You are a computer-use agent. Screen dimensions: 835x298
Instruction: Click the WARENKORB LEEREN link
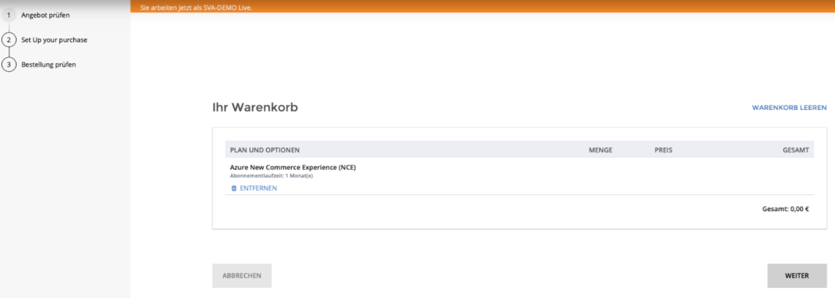coord(789,107)
